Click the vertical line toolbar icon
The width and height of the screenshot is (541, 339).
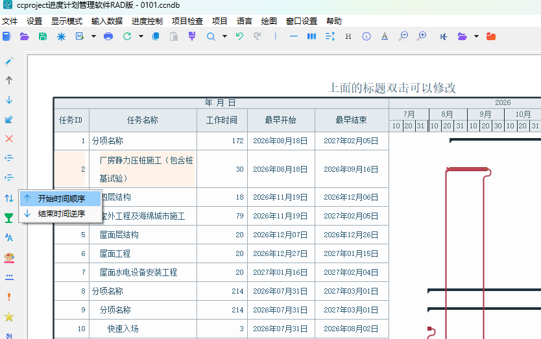[275, 36]
